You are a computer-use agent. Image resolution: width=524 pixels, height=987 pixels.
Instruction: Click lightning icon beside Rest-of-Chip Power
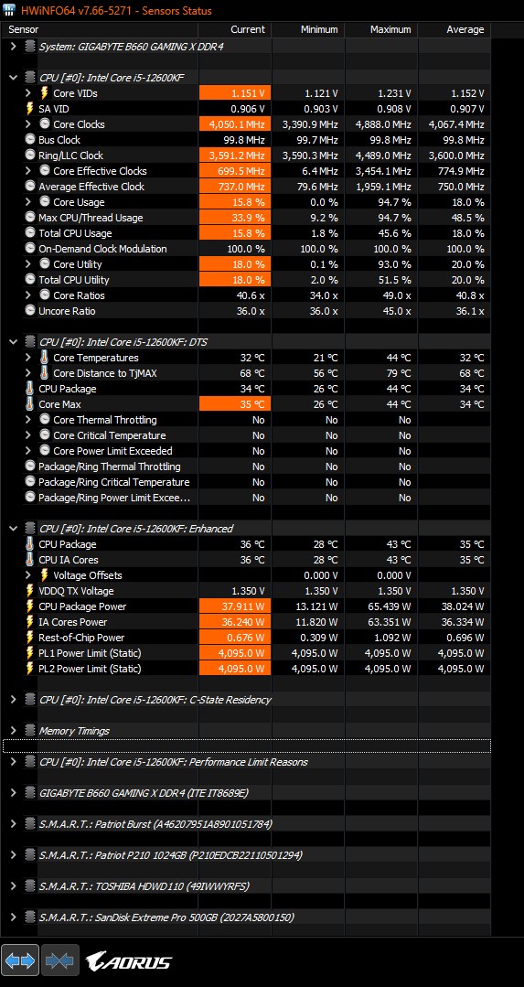click(29, 637)
